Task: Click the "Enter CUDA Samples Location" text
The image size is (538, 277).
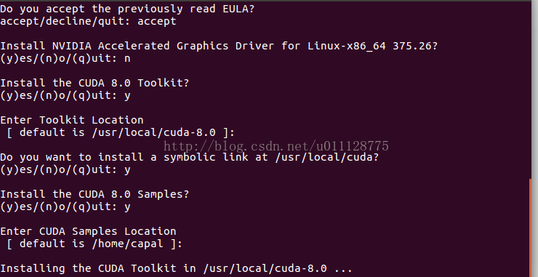Action: 88,231
